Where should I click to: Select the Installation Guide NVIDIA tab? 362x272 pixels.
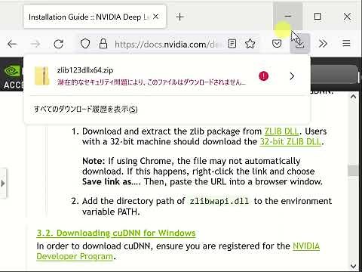94,17
